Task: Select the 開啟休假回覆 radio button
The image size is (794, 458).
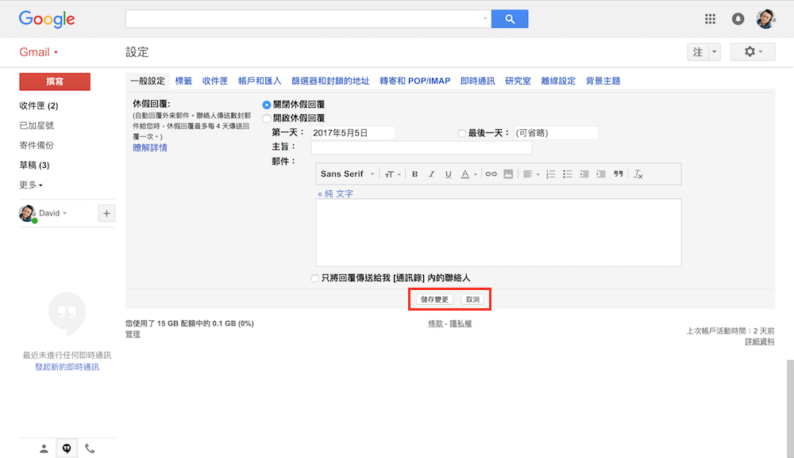Action: 267,118
